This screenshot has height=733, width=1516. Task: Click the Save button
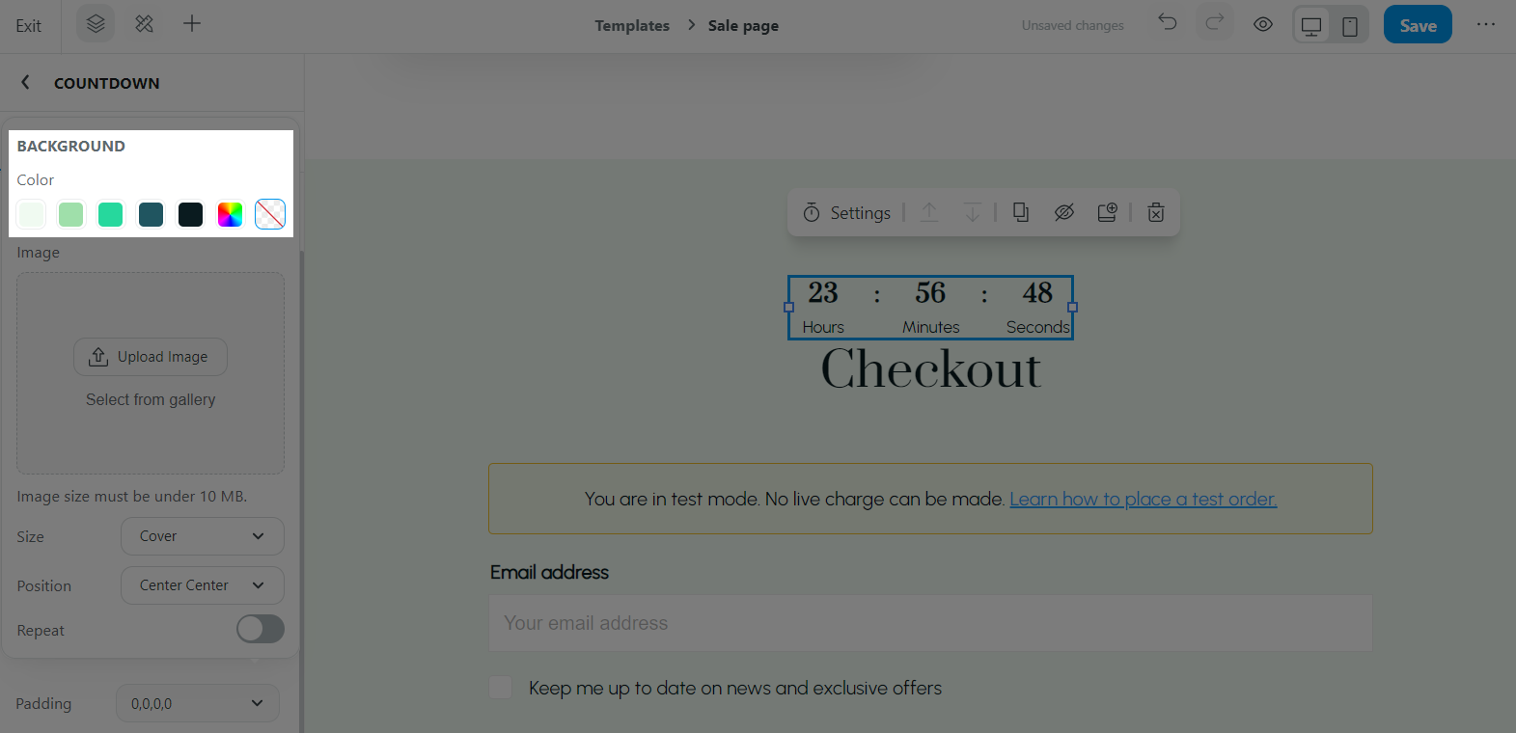[x=1418, y=25]
